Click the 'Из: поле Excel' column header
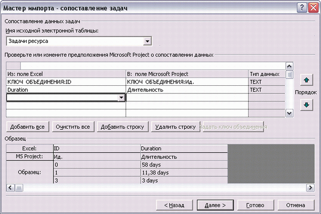 pos(66,74)
